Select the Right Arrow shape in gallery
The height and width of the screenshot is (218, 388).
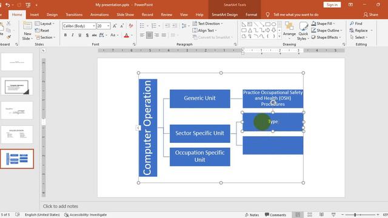268,30
